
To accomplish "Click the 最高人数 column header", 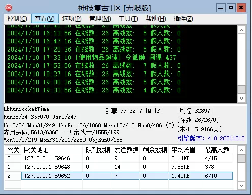I will point(217,150).
